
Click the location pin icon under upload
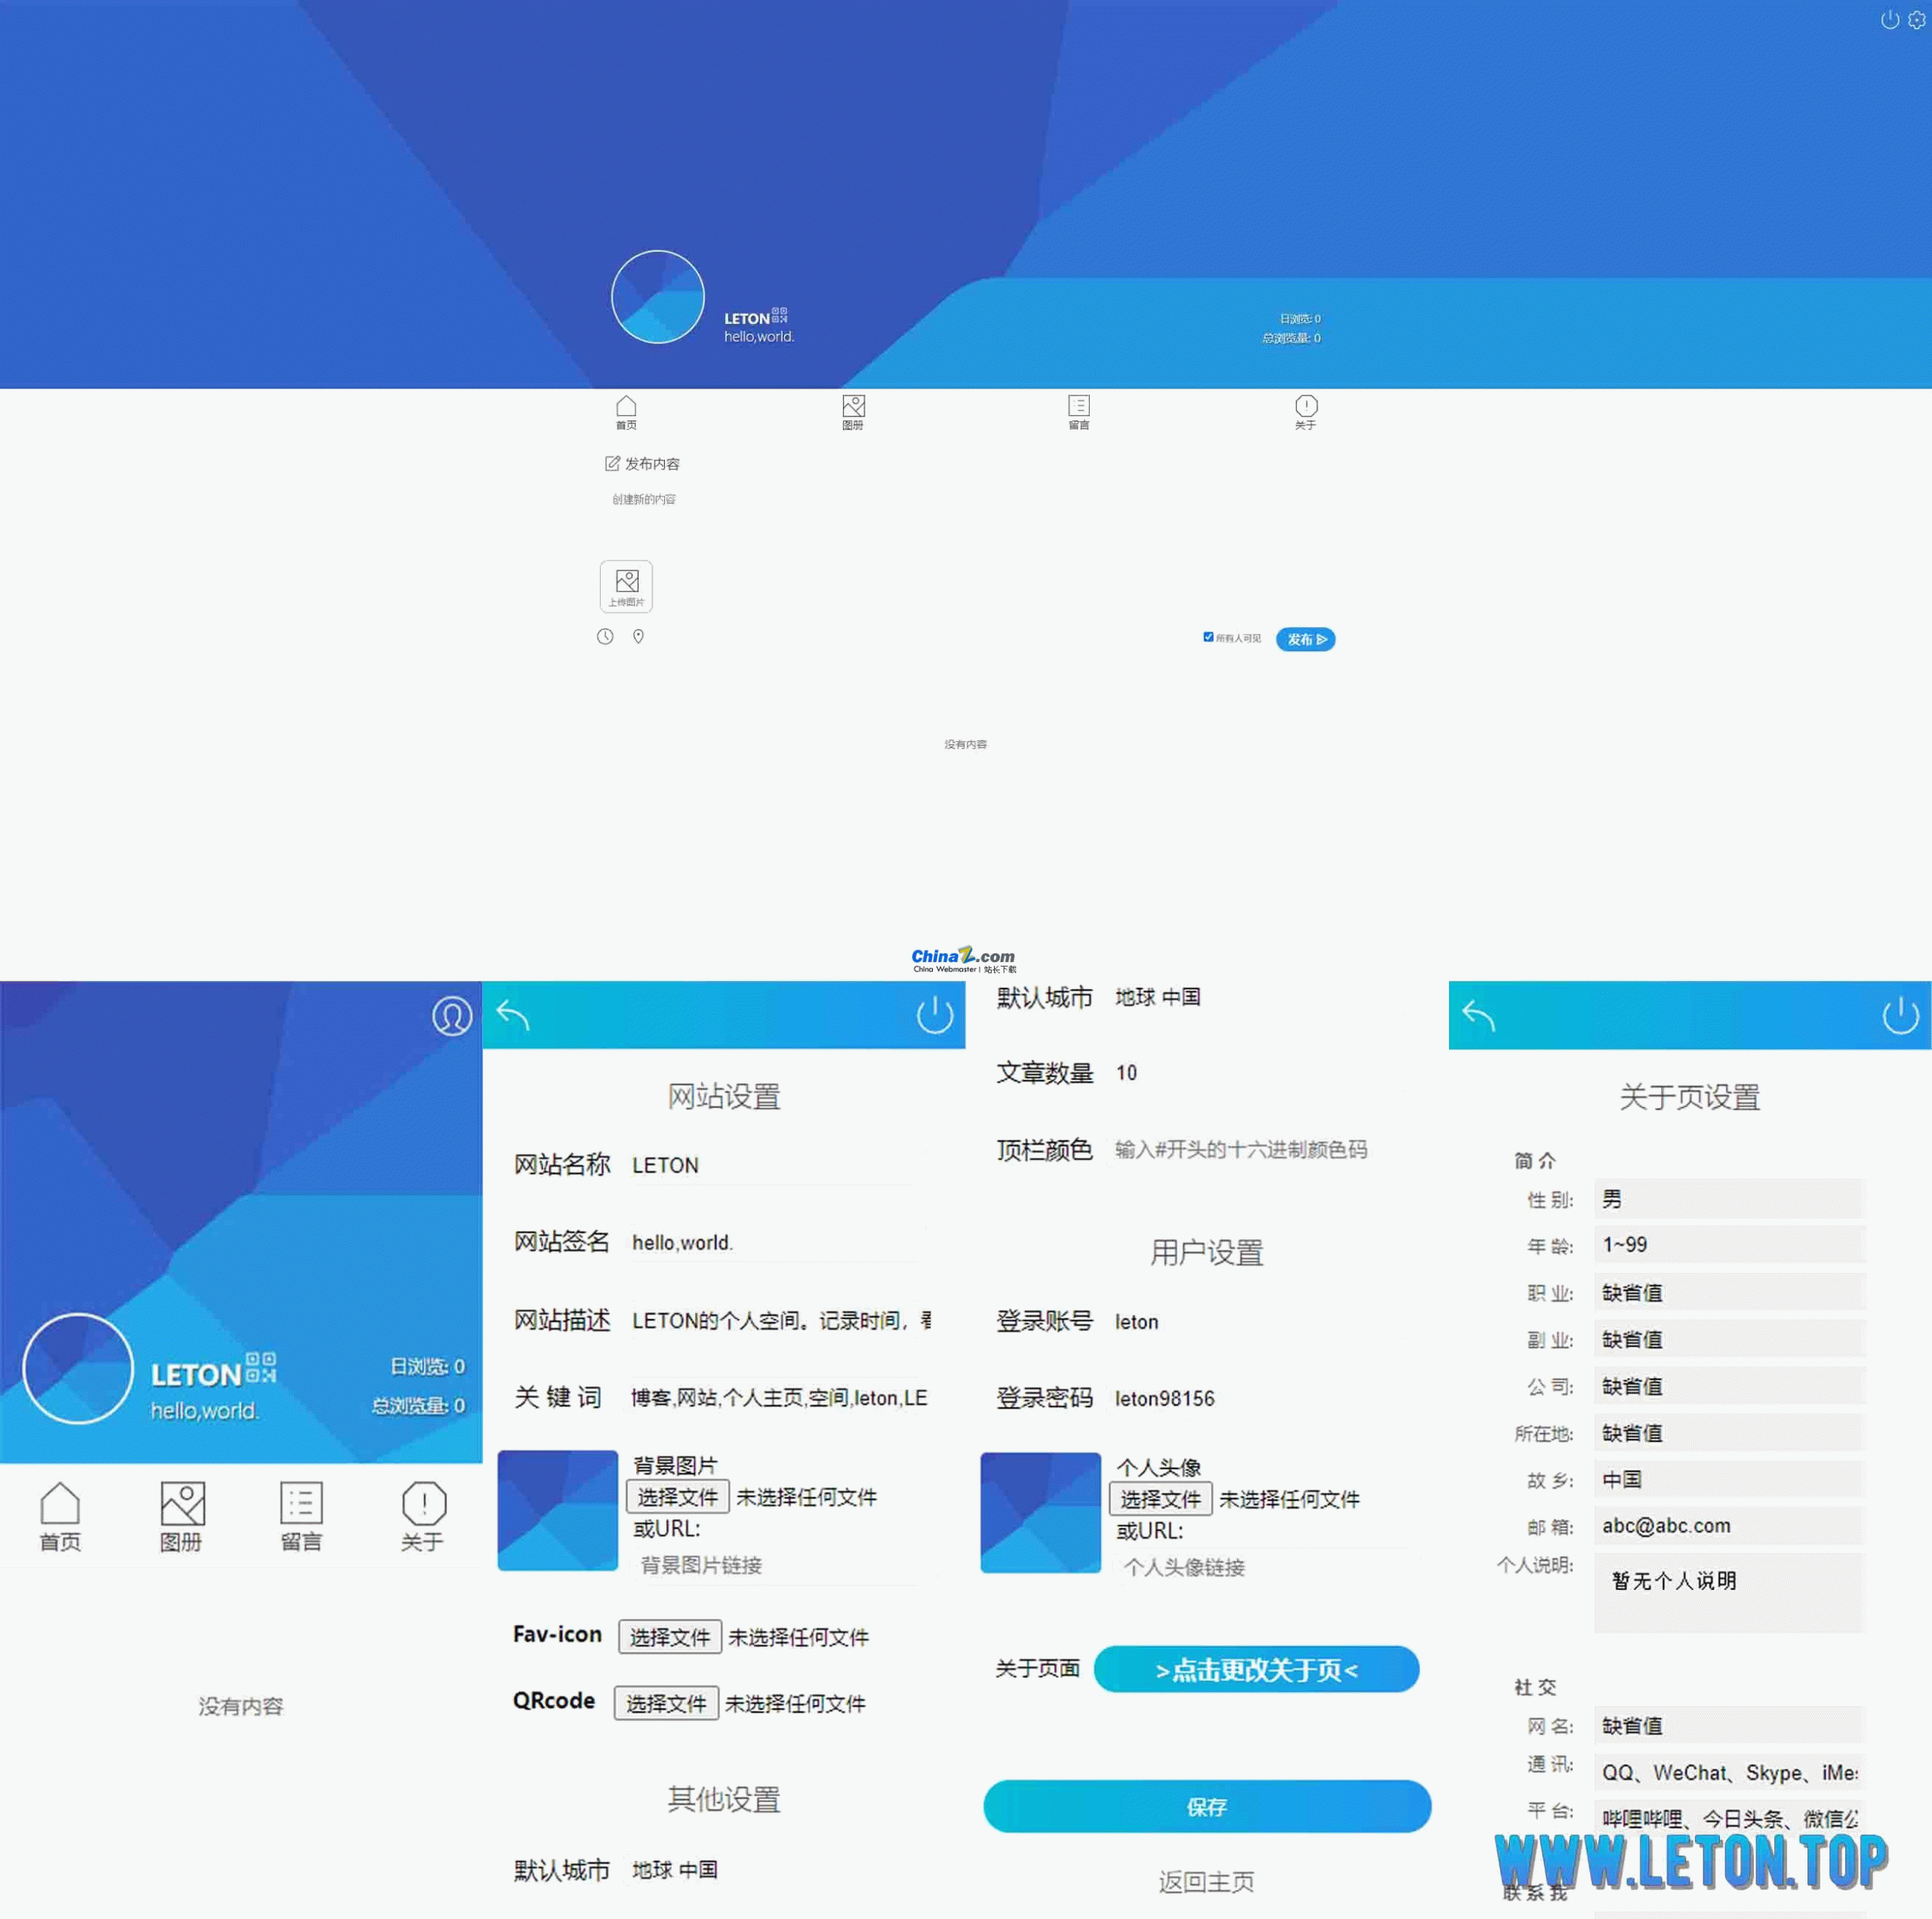(x=638, y=637)
